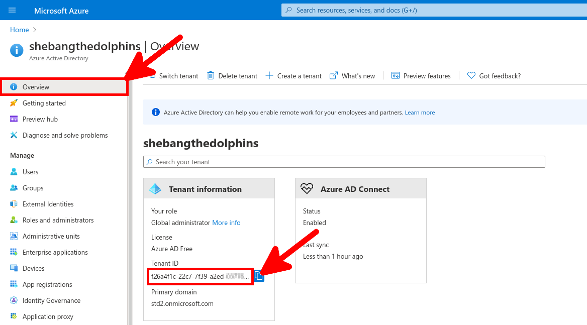
Task: Switch to the Getting started view
Action: (x=45, y=103)
